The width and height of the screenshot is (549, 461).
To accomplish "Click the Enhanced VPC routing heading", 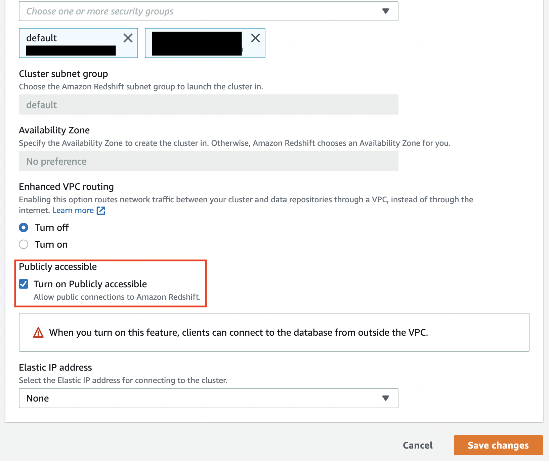I will 66,186.
